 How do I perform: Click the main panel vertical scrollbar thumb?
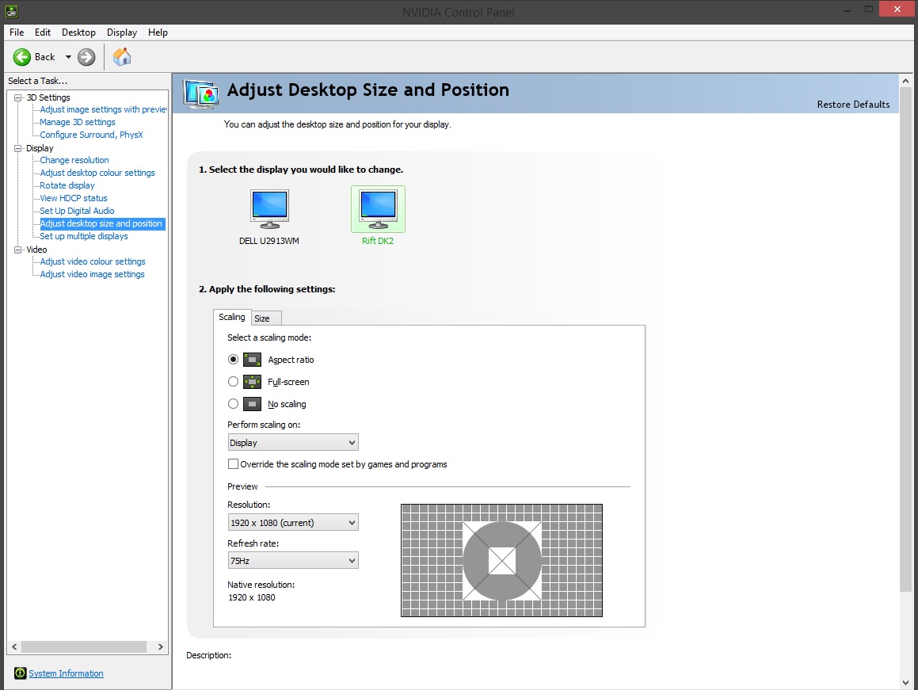905,339
